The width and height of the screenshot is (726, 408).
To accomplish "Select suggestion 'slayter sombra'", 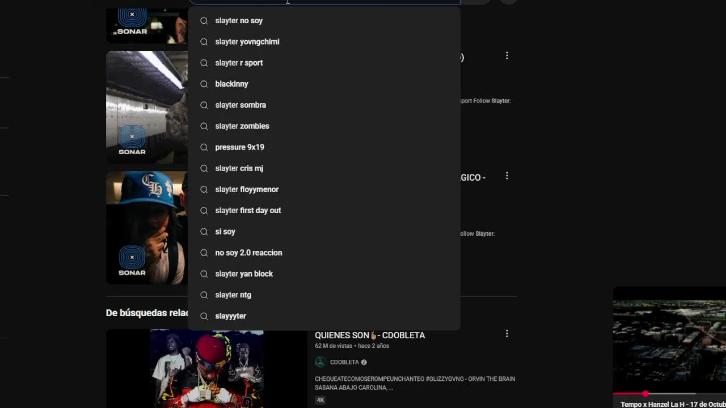I will click(324, 105).
